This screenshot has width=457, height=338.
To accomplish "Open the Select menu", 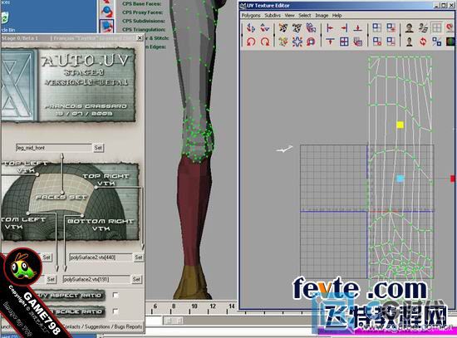I will click(x=305, y=16).
